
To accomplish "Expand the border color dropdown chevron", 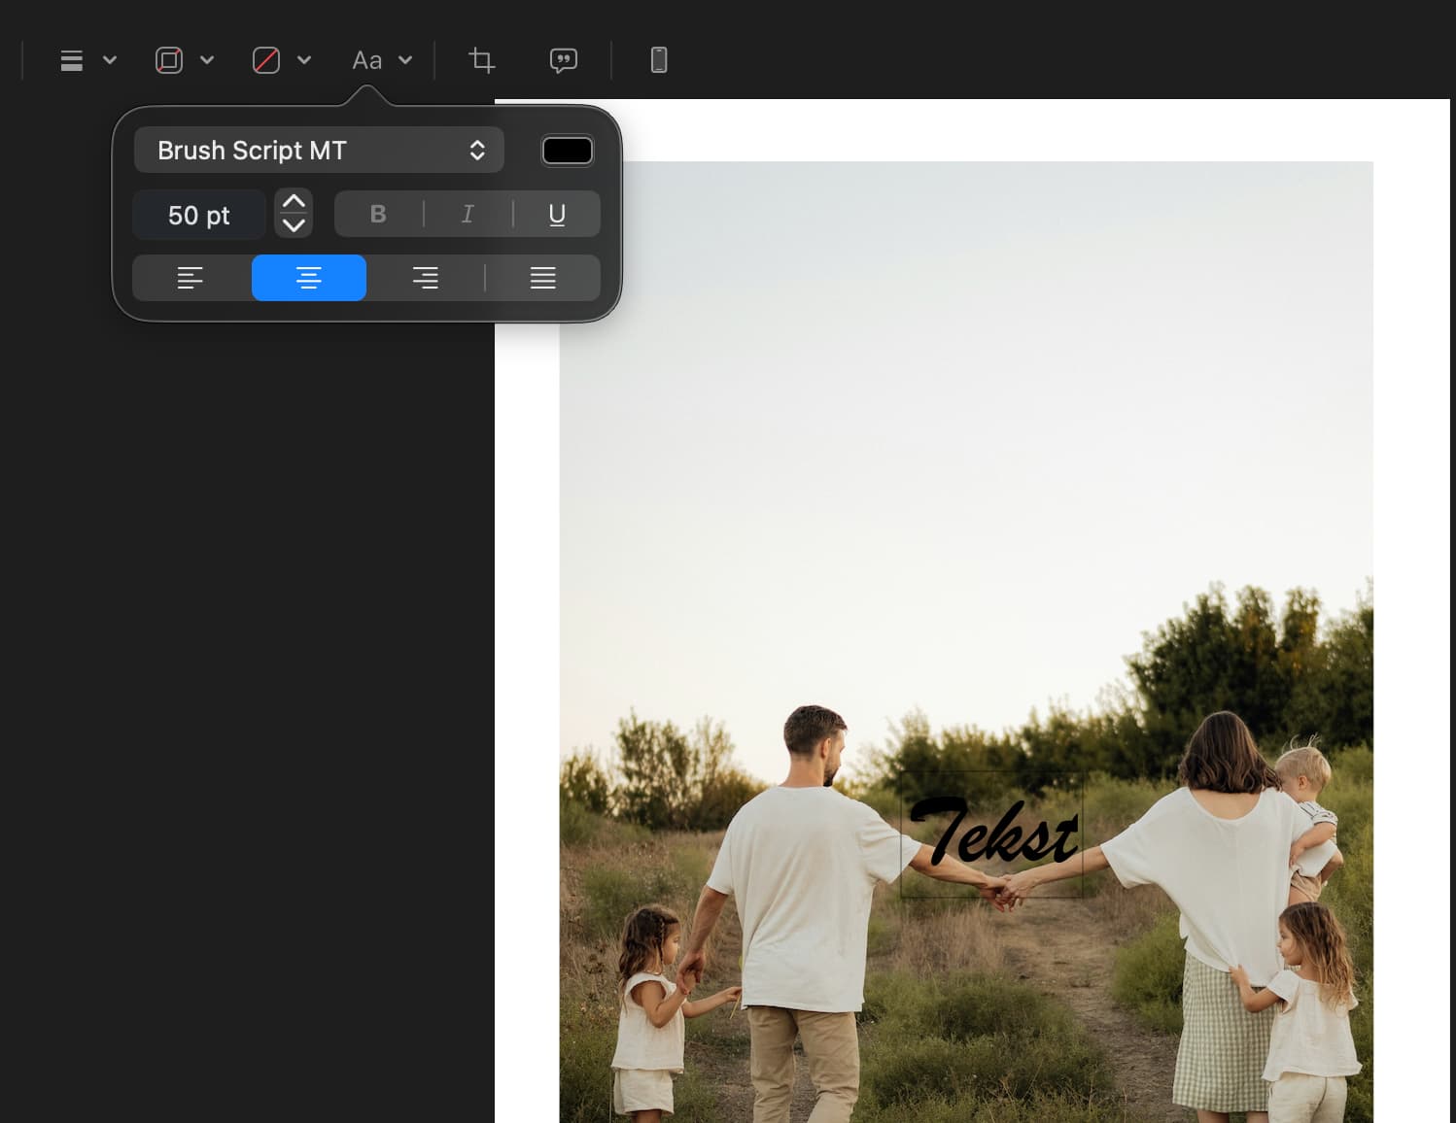I will pos(207,60).
